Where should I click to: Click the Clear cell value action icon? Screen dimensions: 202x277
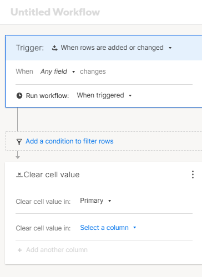[x=19, y=175]
